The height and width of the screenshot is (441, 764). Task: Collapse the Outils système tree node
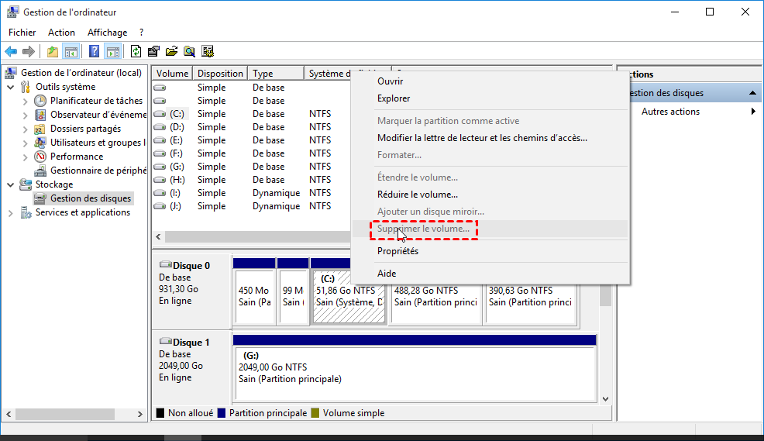point(11,88)
